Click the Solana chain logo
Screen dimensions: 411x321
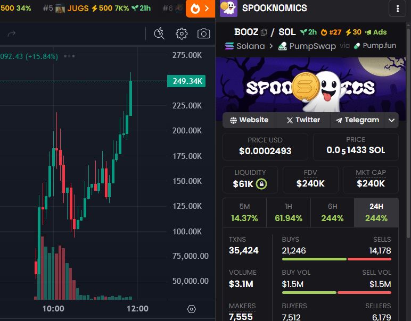pos(229,46)
